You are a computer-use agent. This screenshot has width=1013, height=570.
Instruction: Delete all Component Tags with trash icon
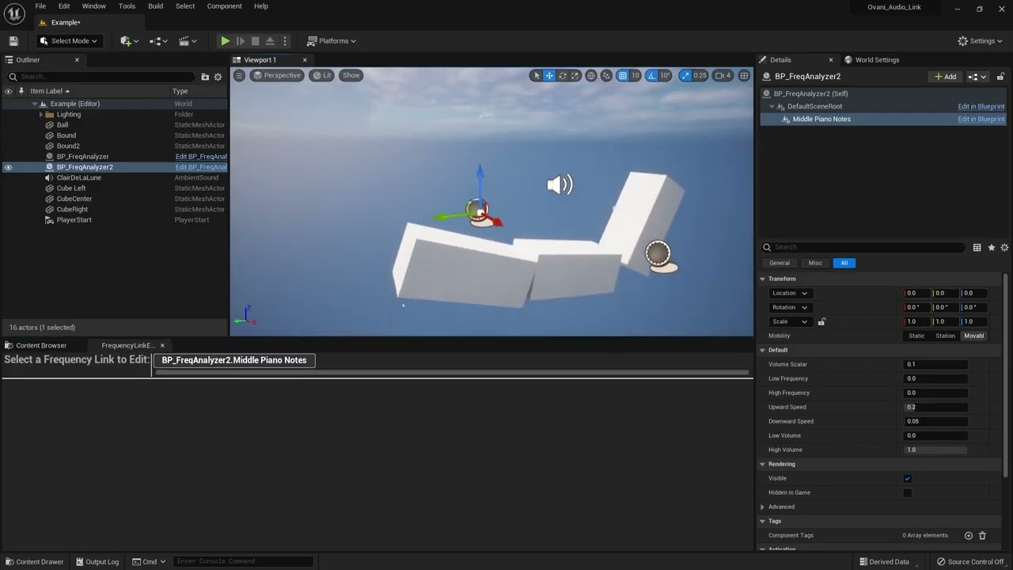point(982,535)
